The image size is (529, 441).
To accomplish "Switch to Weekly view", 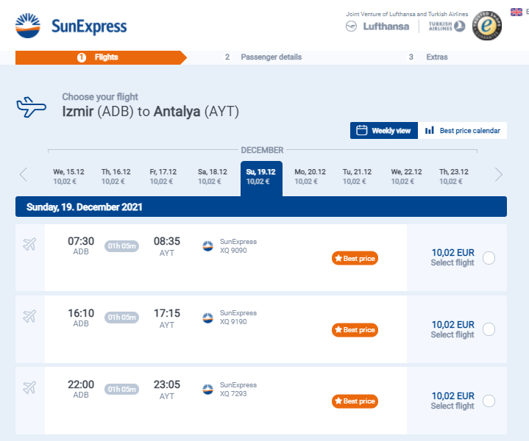I will (x=384, y=131).
